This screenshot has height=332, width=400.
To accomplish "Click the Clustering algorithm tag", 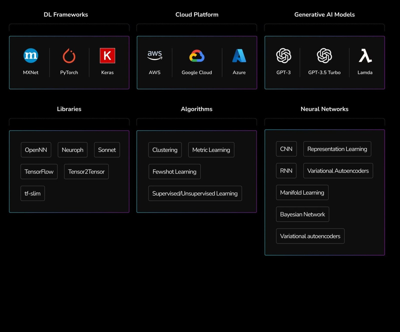I will 165,150.
